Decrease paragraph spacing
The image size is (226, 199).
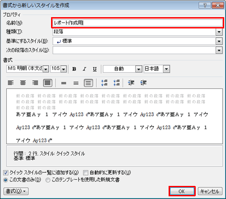117,83
